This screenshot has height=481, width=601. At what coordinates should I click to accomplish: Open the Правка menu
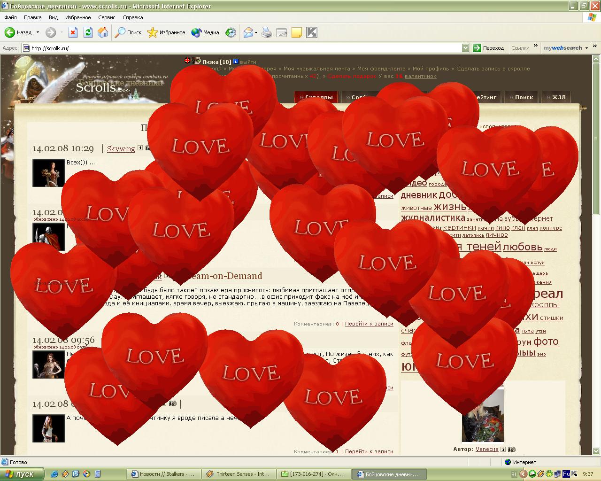[x=32, y=17]
